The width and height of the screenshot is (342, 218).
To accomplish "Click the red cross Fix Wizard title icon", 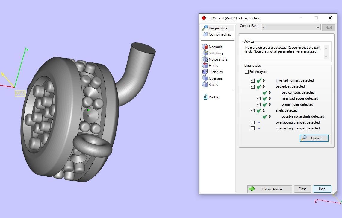I will coord(204,18).
